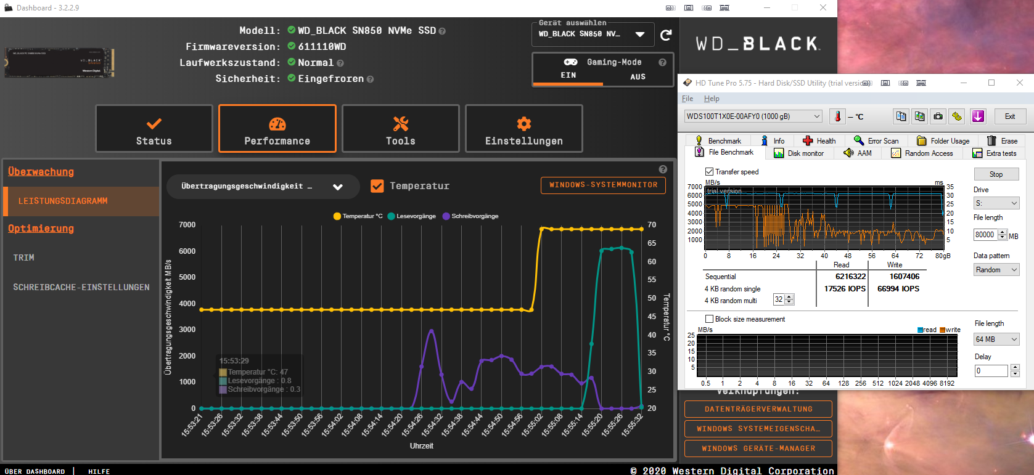Click the Gaming-Mode help question icon
The image size is (1034, 475).
pyautogui.click(x=662, y=62)
